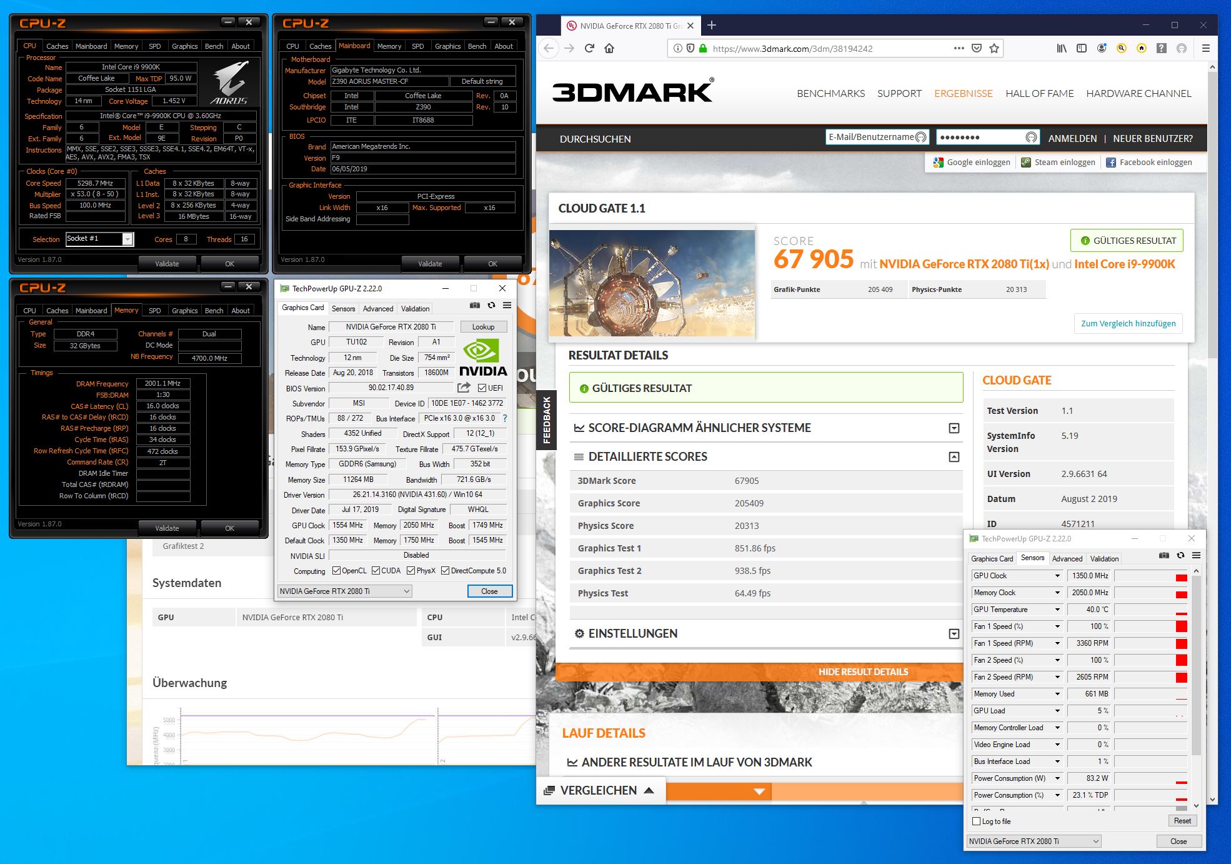Open GPU Temperature sensor dropdown
1231x864 pixels.
click(x=1057, y=610)
